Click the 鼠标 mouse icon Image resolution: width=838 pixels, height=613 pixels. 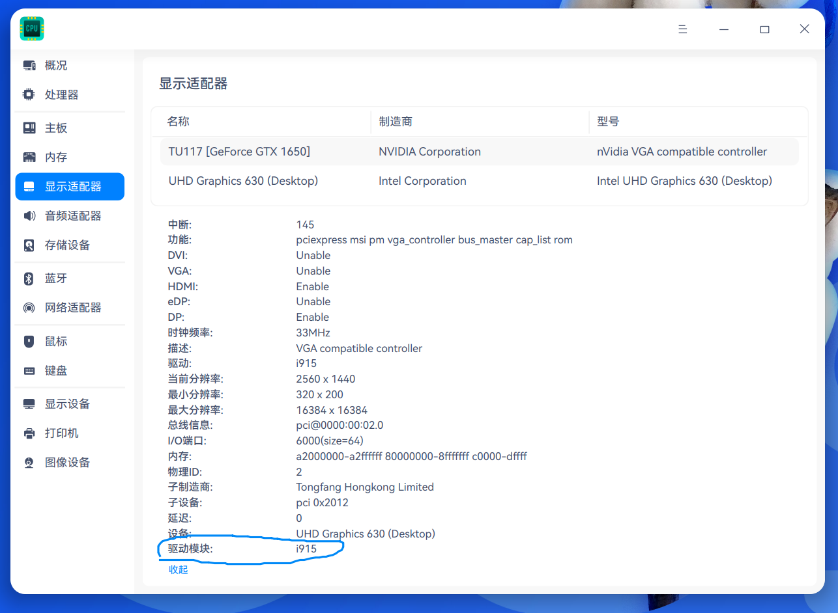click(x=29, y=342)
